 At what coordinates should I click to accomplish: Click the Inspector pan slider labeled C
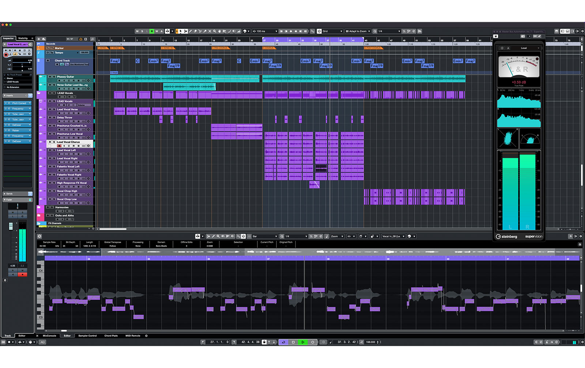(x=22, y=66)
